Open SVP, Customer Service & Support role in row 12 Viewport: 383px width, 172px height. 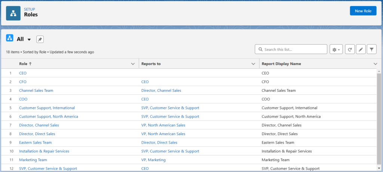click(x=48, y=169)
